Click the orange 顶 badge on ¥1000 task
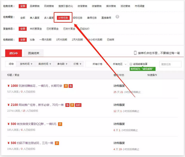The width and height of the screenshot is (185, 157). pos(66,86)
